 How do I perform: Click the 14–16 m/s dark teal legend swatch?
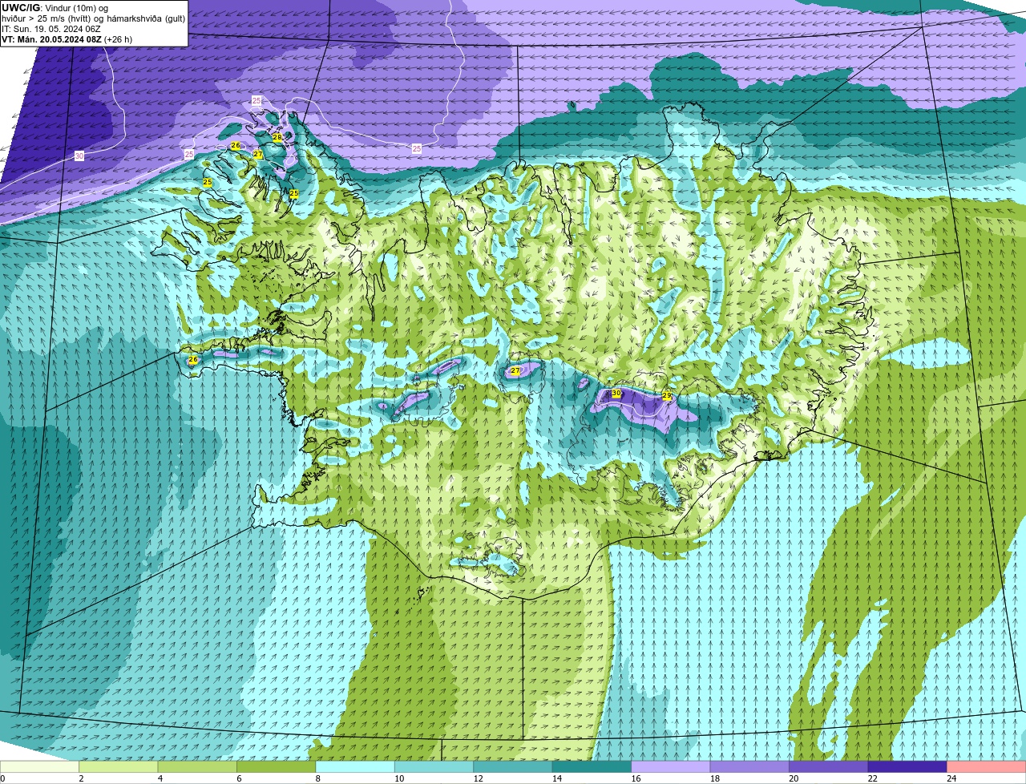point(592,766)
